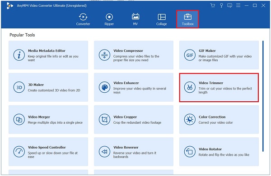The height and width of the screenshot is (176, 271).
Task: Click the GIF Maker icon
Action: click(x=190, y=55)
